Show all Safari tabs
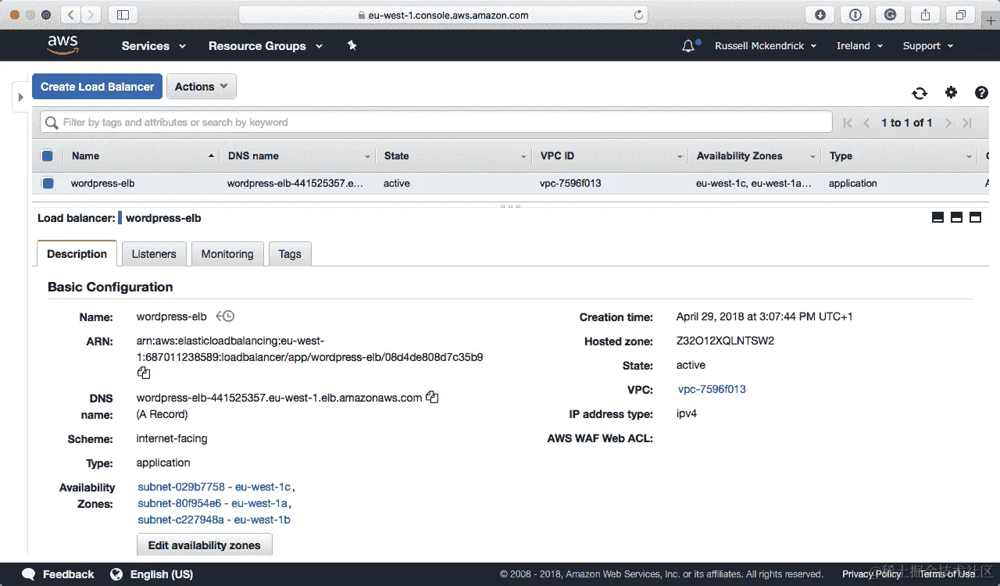The image size is (1000, 586). pyautogui.click(x=961, y=15)
